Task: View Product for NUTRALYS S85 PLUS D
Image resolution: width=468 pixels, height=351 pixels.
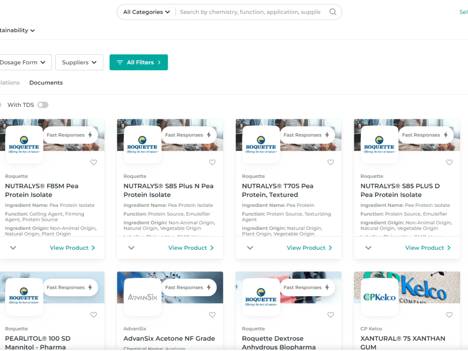Action: [x=428, y=248]
